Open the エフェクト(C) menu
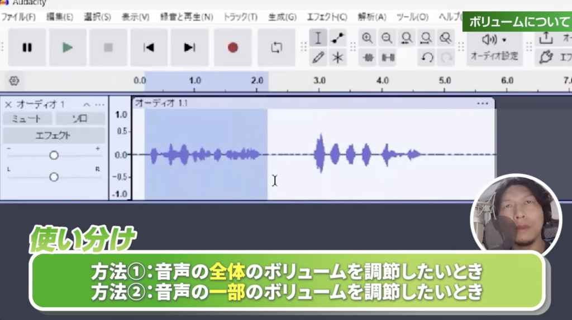572x320 pixels. [327, 17]
